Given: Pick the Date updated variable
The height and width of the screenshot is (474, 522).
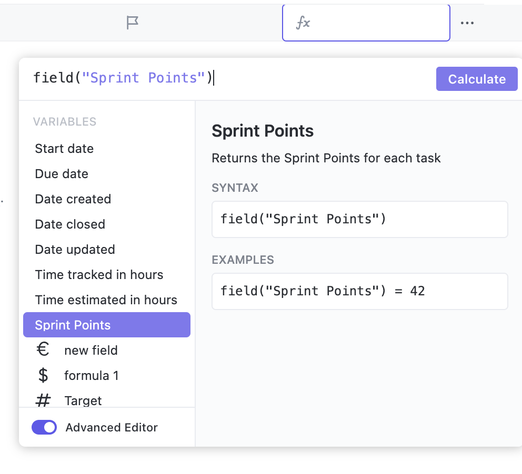Looking at the screenshot, I should (75, 250).
